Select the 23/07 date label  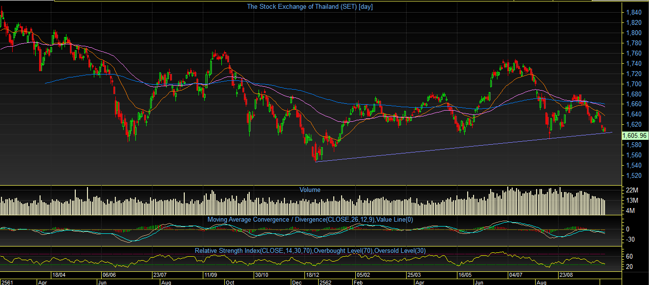[x=160, y=275]
